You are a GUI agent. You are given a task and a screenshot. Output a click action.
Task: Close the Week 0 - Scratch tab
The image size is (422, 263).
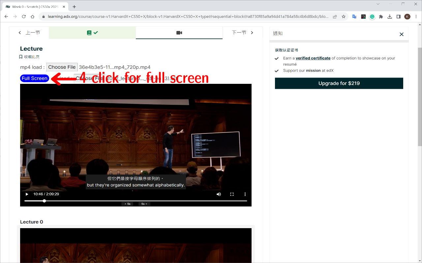pyautogui.click(x=65, y=7)
